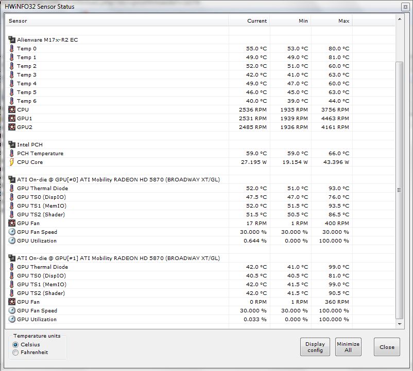The width and height of the screenshot is (413, 371).
Task: Click the scrollbar up arrow
Action: tap(400, 19)
